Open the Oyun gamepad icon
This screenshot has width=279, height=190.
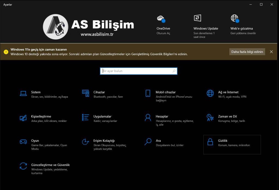pyautogui.click(x=23, y=142)
